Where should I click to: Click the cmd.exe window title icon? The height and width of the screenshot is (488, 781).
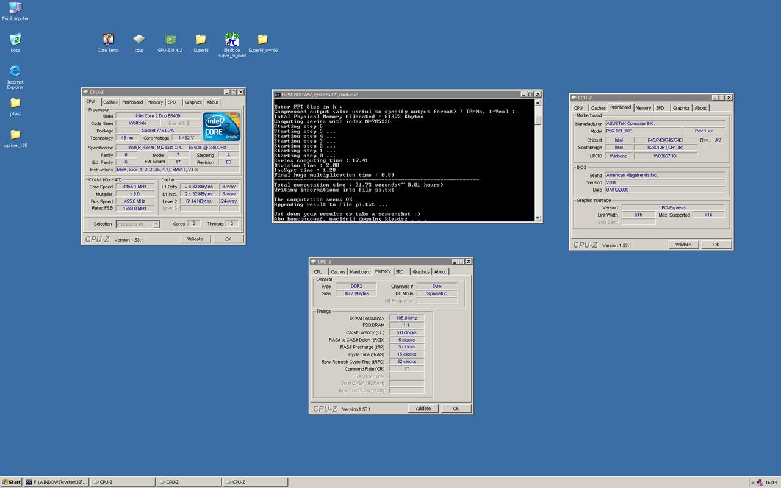(278, 95)
